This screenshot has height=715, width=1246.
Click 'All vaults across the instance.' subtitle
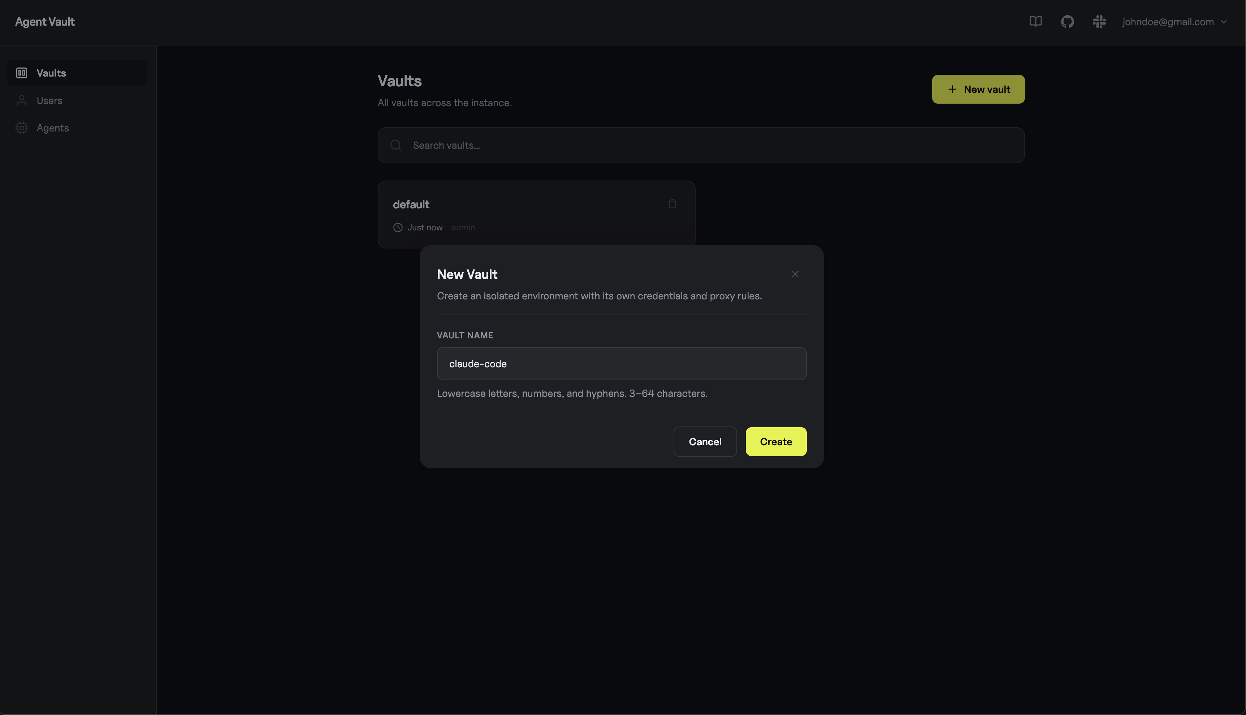(x=444, y=103)
